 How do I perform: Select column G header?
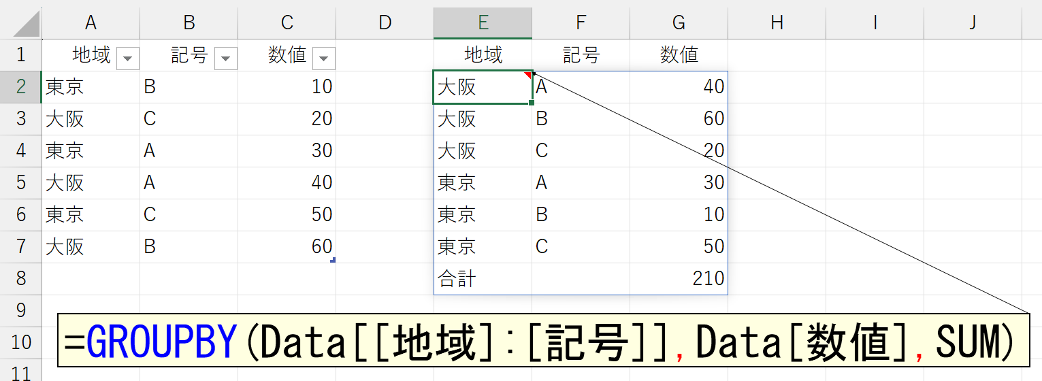tap(679, 23)
